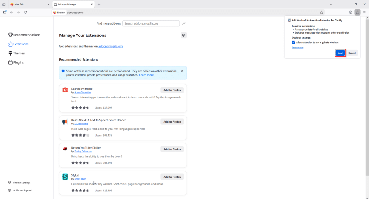The width and height of the screenshot is (369, 199).
Task: Open Learn more link in install popup
Action: pyautogui.click(x=297, y=47)
